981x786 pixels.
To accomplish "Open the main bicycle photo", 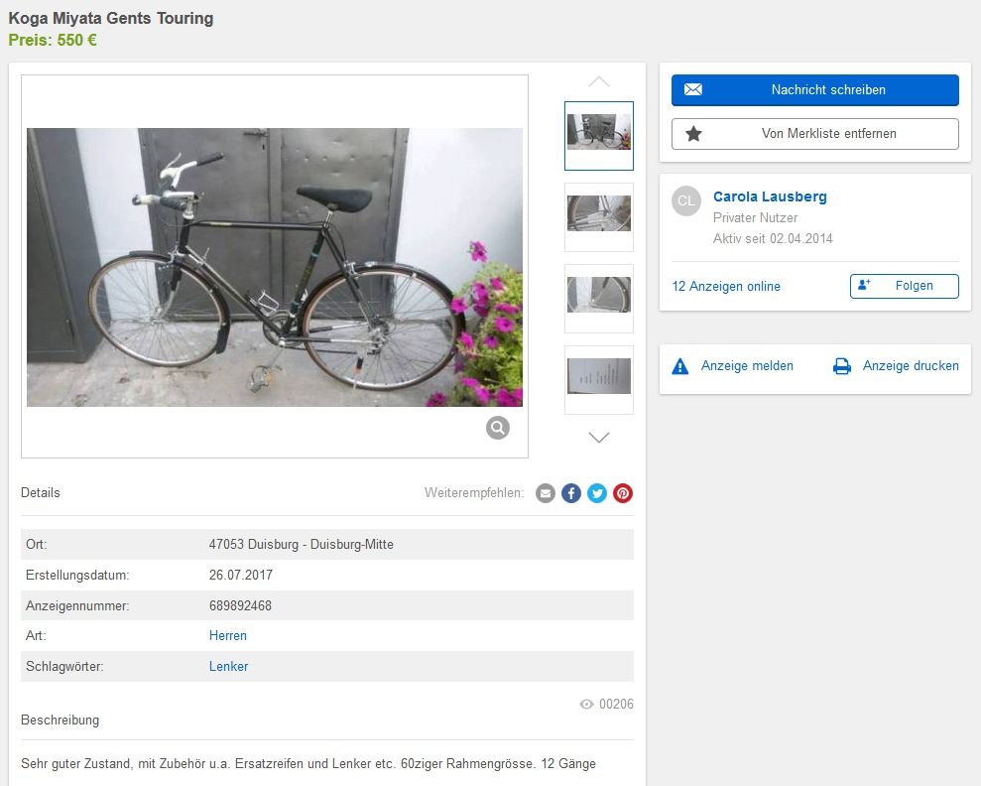I will (275, 267).
